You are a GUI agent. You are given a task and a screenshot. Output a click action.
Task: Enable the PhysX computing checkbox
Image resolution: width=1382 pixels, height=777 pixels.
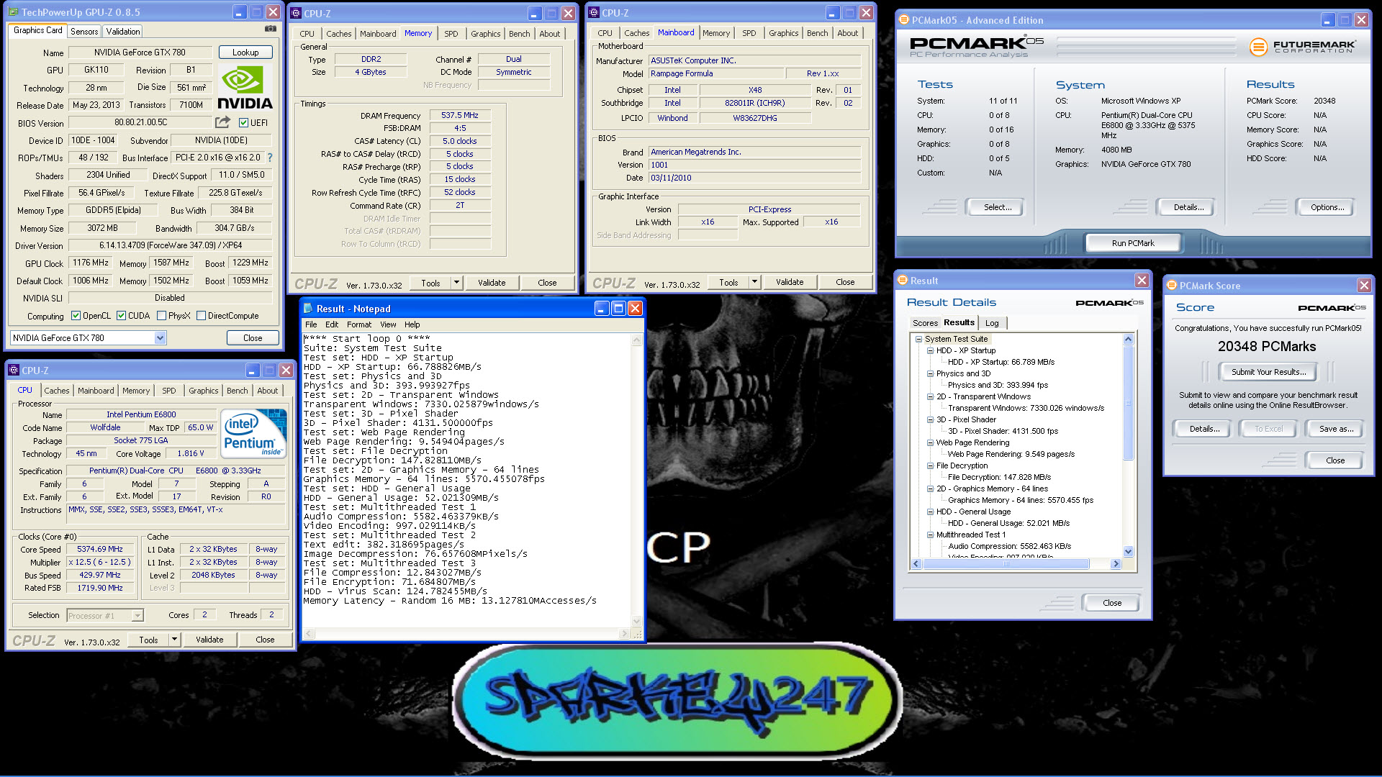tap(161, 316)
